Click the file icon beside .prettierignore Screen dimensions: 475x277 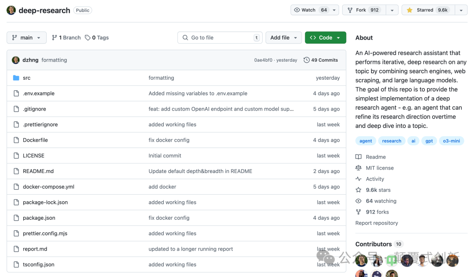coord(16,124)
